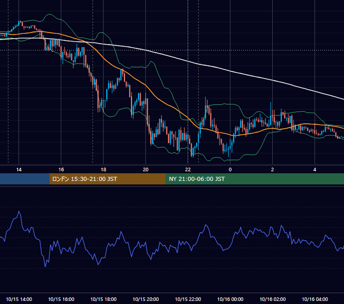344x304 pixels.
Task: Click the 10/15 14:00 time label
Action: (19, 299)
